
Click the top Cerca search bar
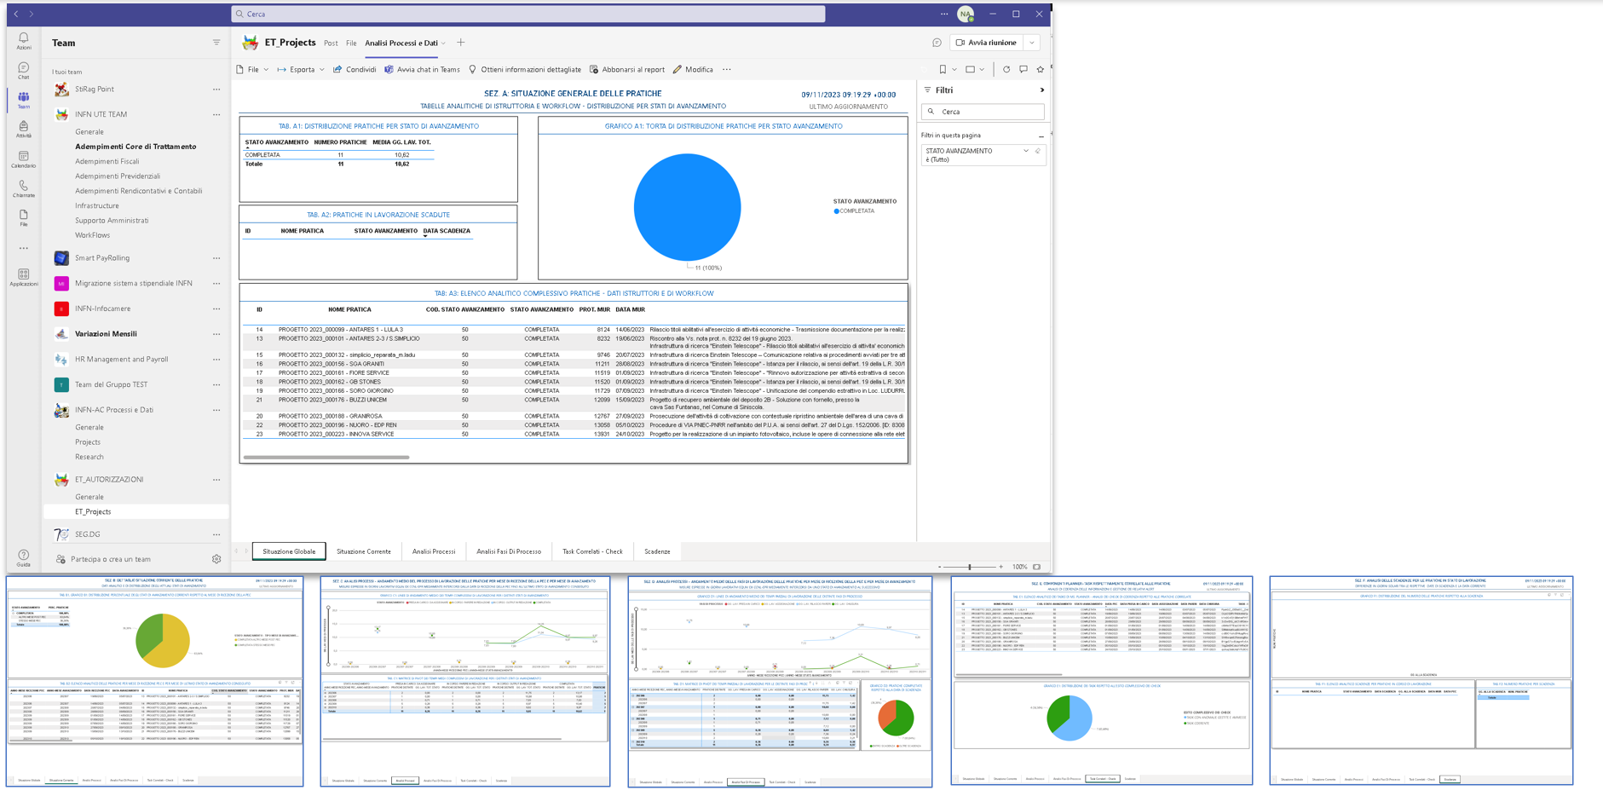pos(528,14)
